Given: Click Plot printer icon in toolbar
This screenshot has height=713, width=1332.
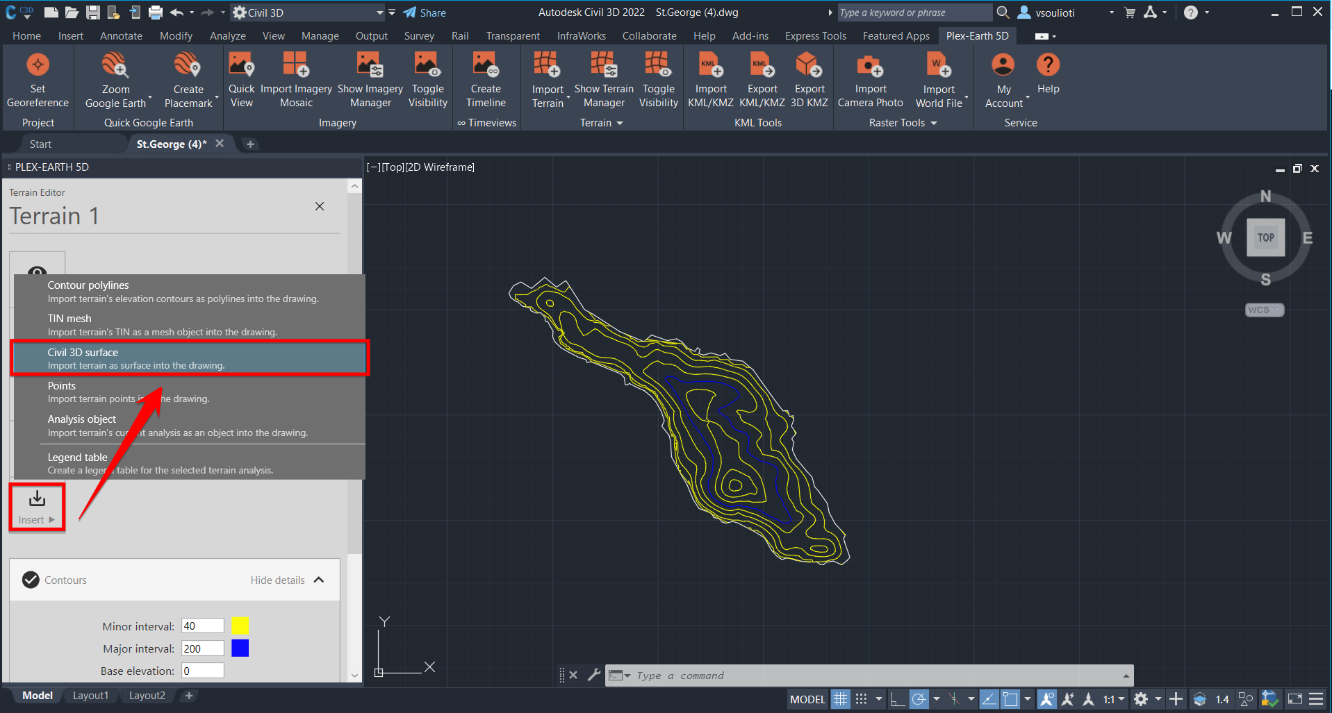Looking at the screenshot, I should click(x=156, y=12).
